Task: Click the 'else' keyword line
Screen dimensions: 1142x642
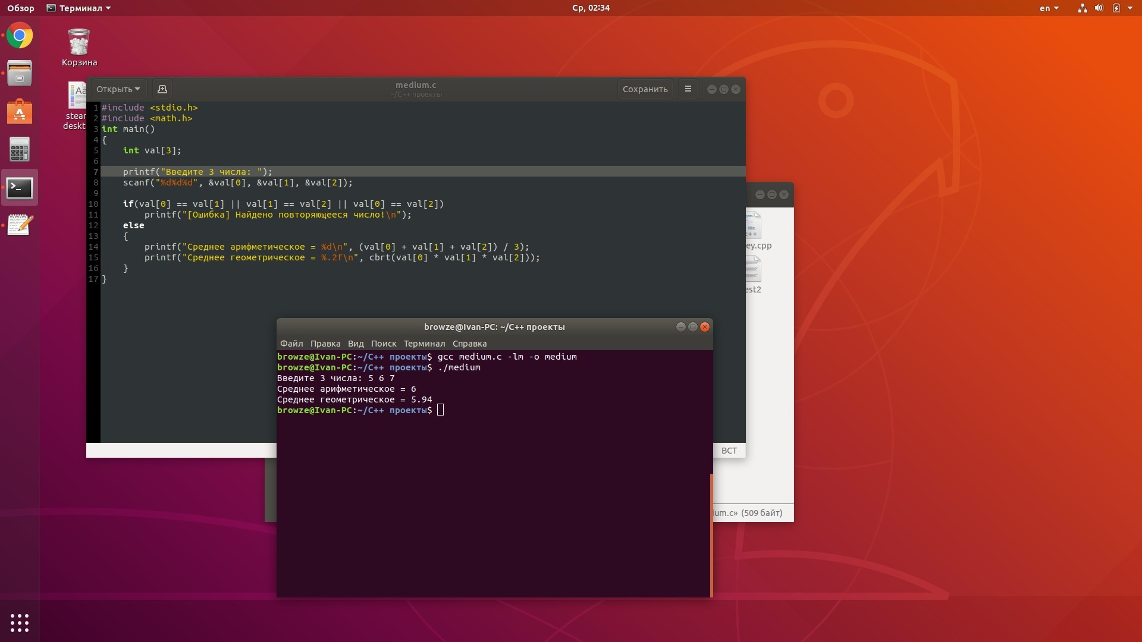Action: (133, 225)
